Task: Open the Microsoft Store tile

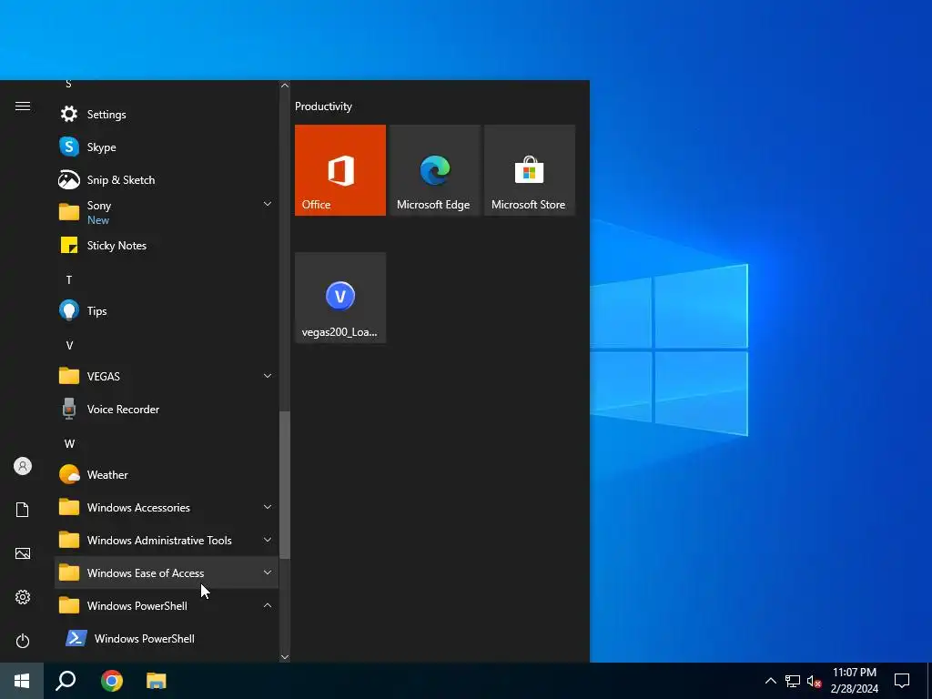Action: [529, 170]
